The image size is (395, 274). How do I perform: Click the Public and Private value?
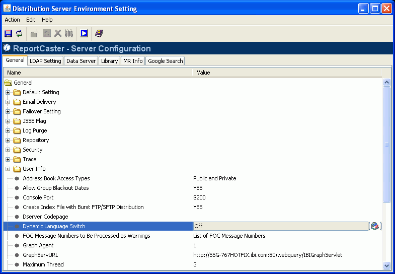coord(215,178)
